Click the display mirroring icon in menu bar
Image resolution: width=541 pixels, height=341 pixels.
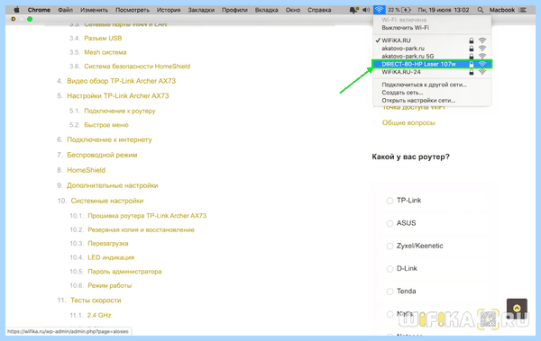tap(354, 10)
